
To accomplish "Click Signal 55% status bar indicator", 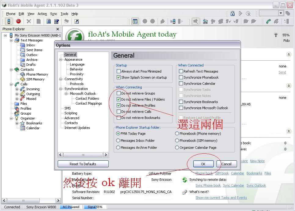I will point(95,207).
